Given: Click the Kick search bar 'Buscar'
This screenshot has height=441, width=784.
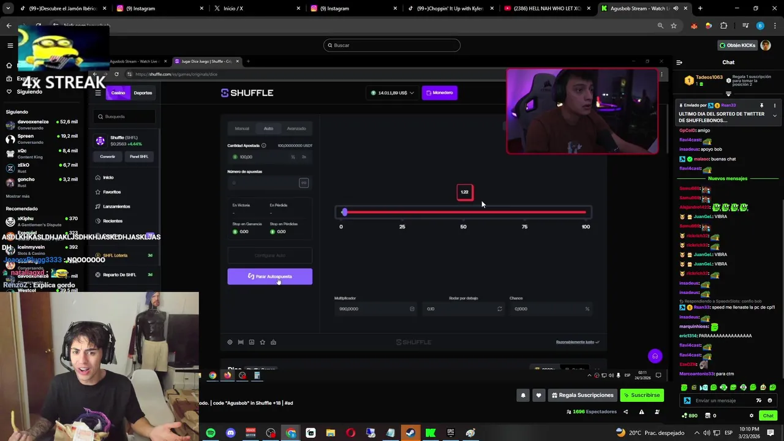Looking at the screenshot, I should pos(392,45).
